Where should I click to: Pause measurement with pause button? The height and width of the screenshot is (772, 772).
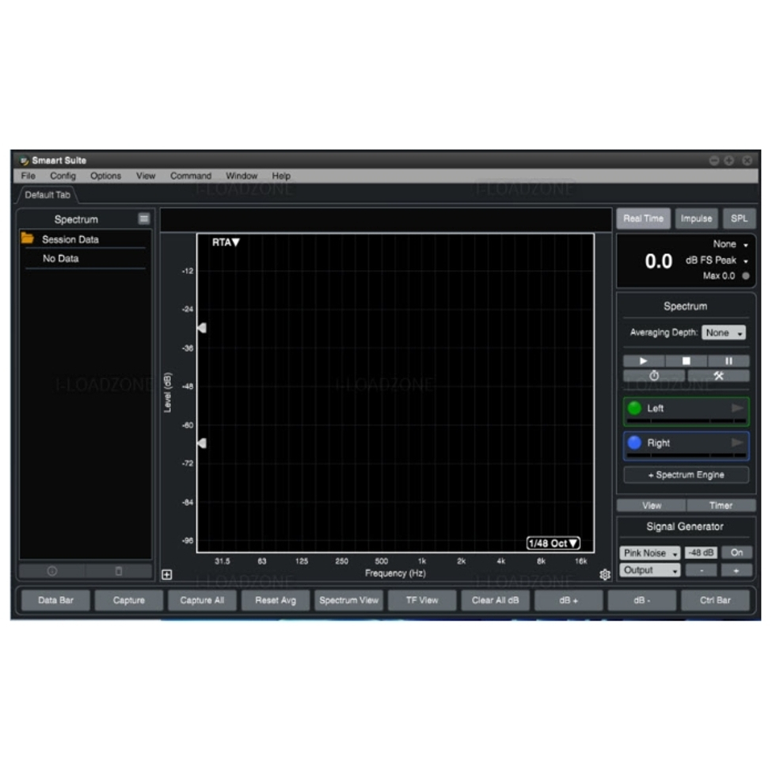point(728,361)
